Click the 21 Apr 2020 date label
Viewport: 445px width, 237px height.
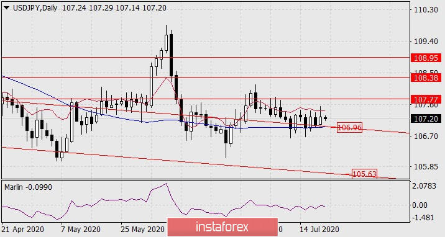point(23,229)
